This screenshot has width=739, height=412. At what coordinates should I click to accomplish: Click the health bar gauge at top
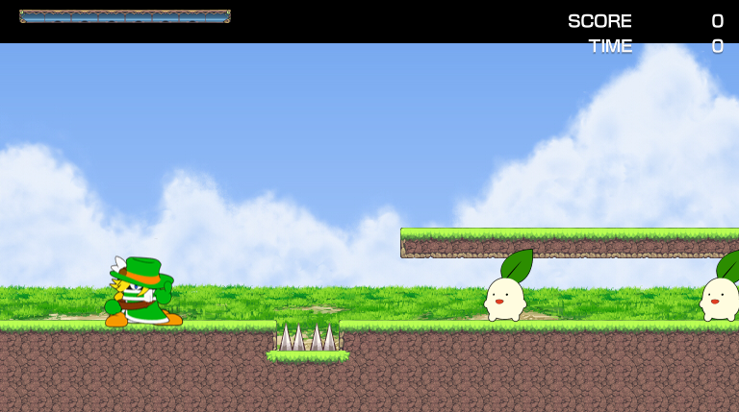coord(125,16)
